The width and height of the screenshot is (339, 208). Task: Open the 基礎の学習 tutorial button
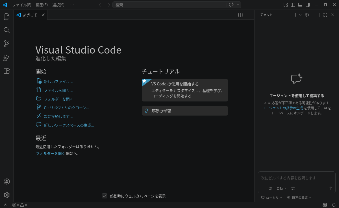(x=185, y=111)
